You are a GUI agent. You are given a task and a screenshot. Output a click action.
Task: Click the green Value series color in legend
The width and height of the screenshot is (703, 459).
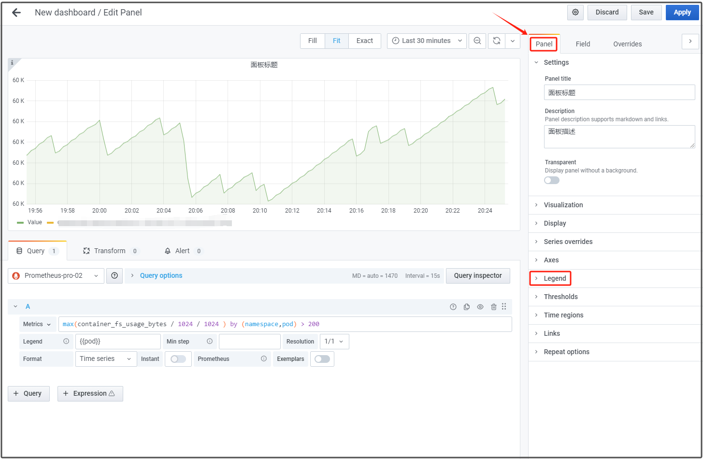[20, 223]
